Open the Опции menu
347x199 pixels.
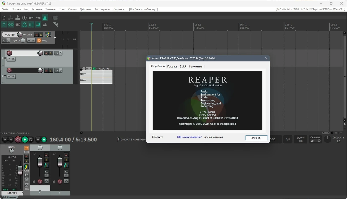(x=72, y=9)
